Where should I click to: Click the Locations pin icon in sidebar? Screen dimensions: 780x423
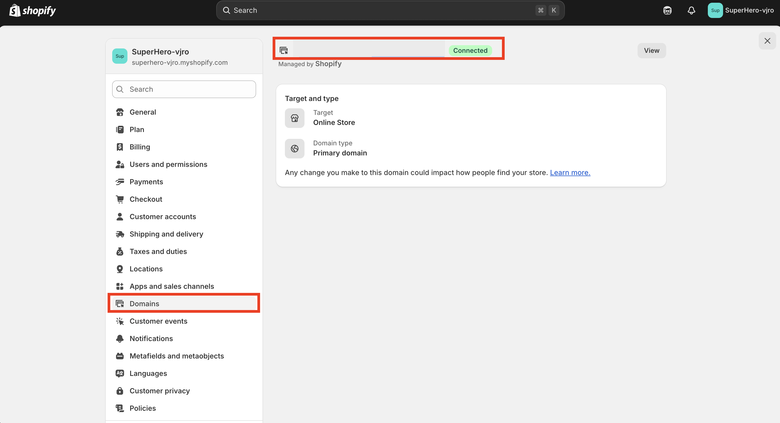click(x=120, y=269)
